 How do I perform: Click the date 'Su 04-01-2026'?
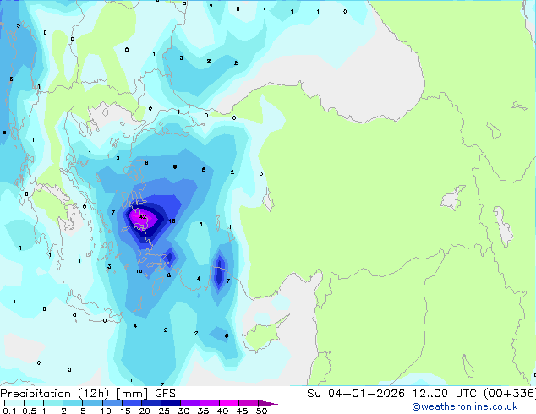pos(356,394)
